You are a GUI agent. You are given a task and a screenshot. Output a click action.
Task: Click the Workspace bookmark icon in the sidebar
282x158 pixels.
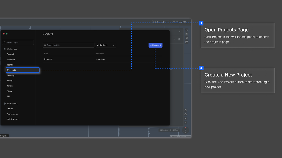tap(4, 49)
